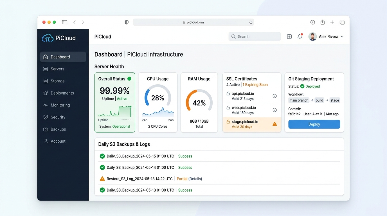Click Daily_S3_Backup_2024-05-14 01:00 UTC entry

(x=140, y=167)
